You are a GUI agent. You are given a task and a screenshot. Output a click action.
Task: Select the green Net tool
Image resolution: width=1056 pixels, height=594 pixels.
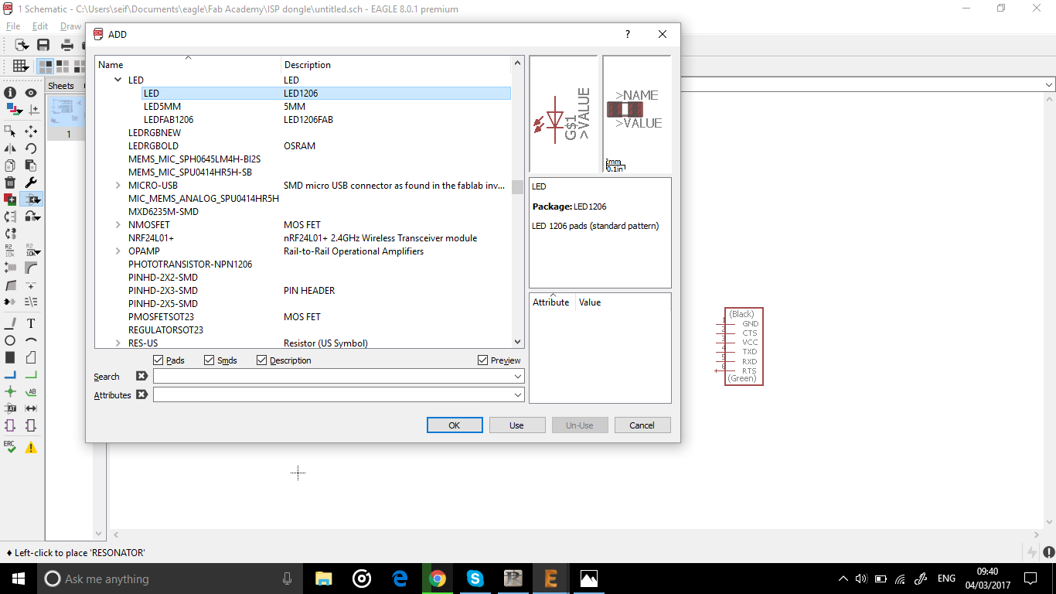coord(31,374)
